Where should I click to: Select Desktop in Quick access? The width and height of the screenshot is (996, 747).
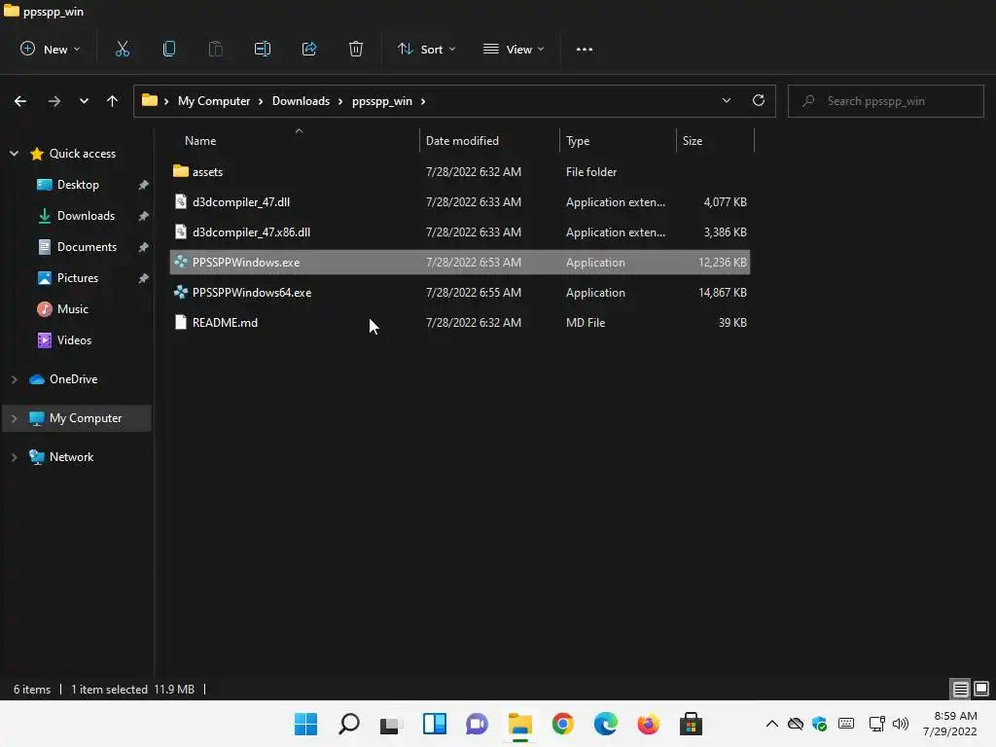(78, 185)
